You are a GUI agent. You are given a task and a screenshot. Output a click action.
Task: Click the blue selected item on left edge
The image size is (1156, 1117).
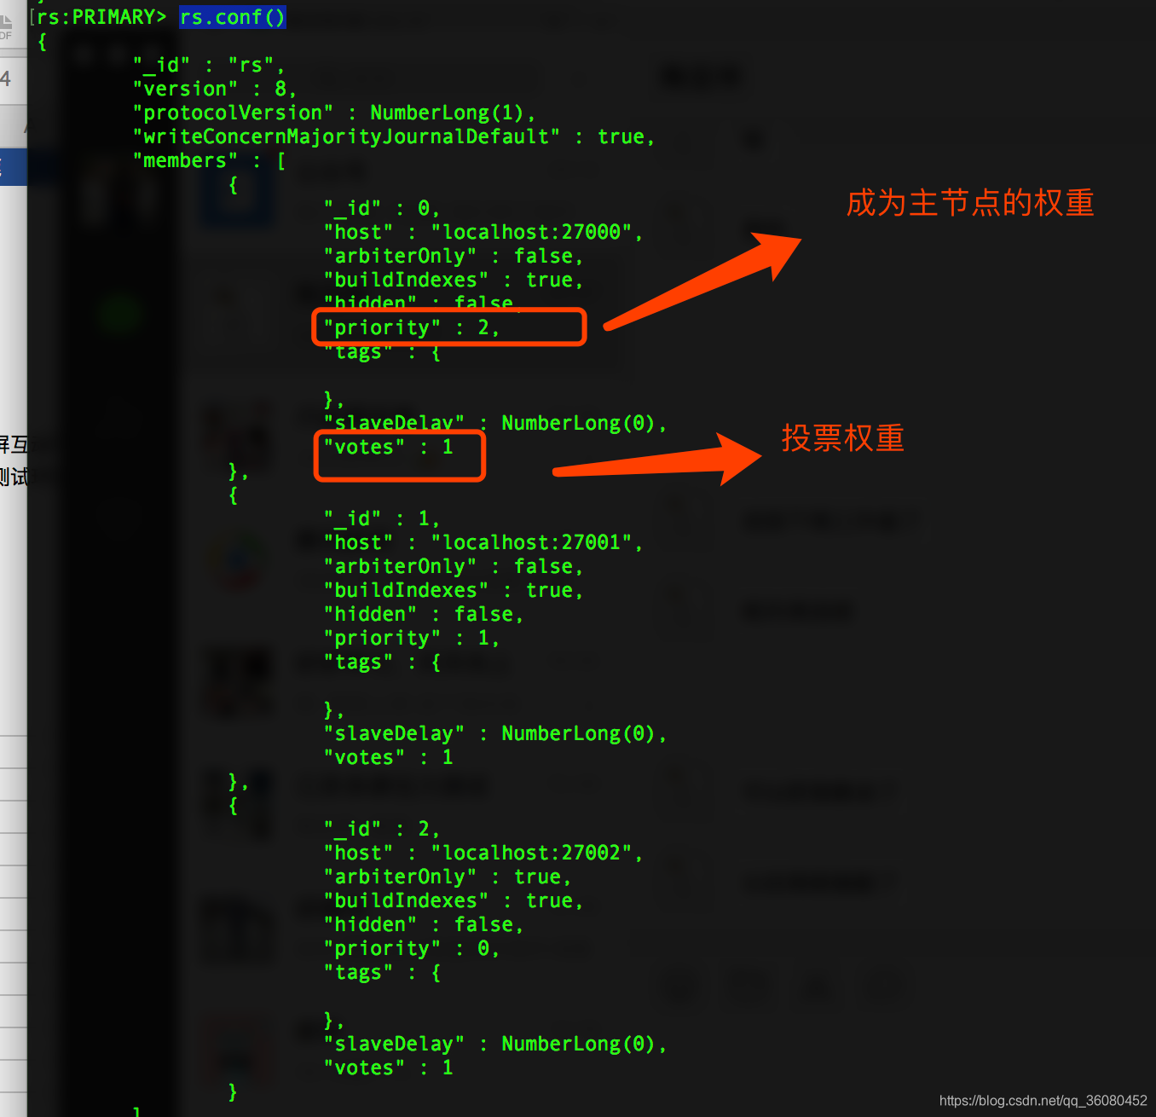(14, 166)
